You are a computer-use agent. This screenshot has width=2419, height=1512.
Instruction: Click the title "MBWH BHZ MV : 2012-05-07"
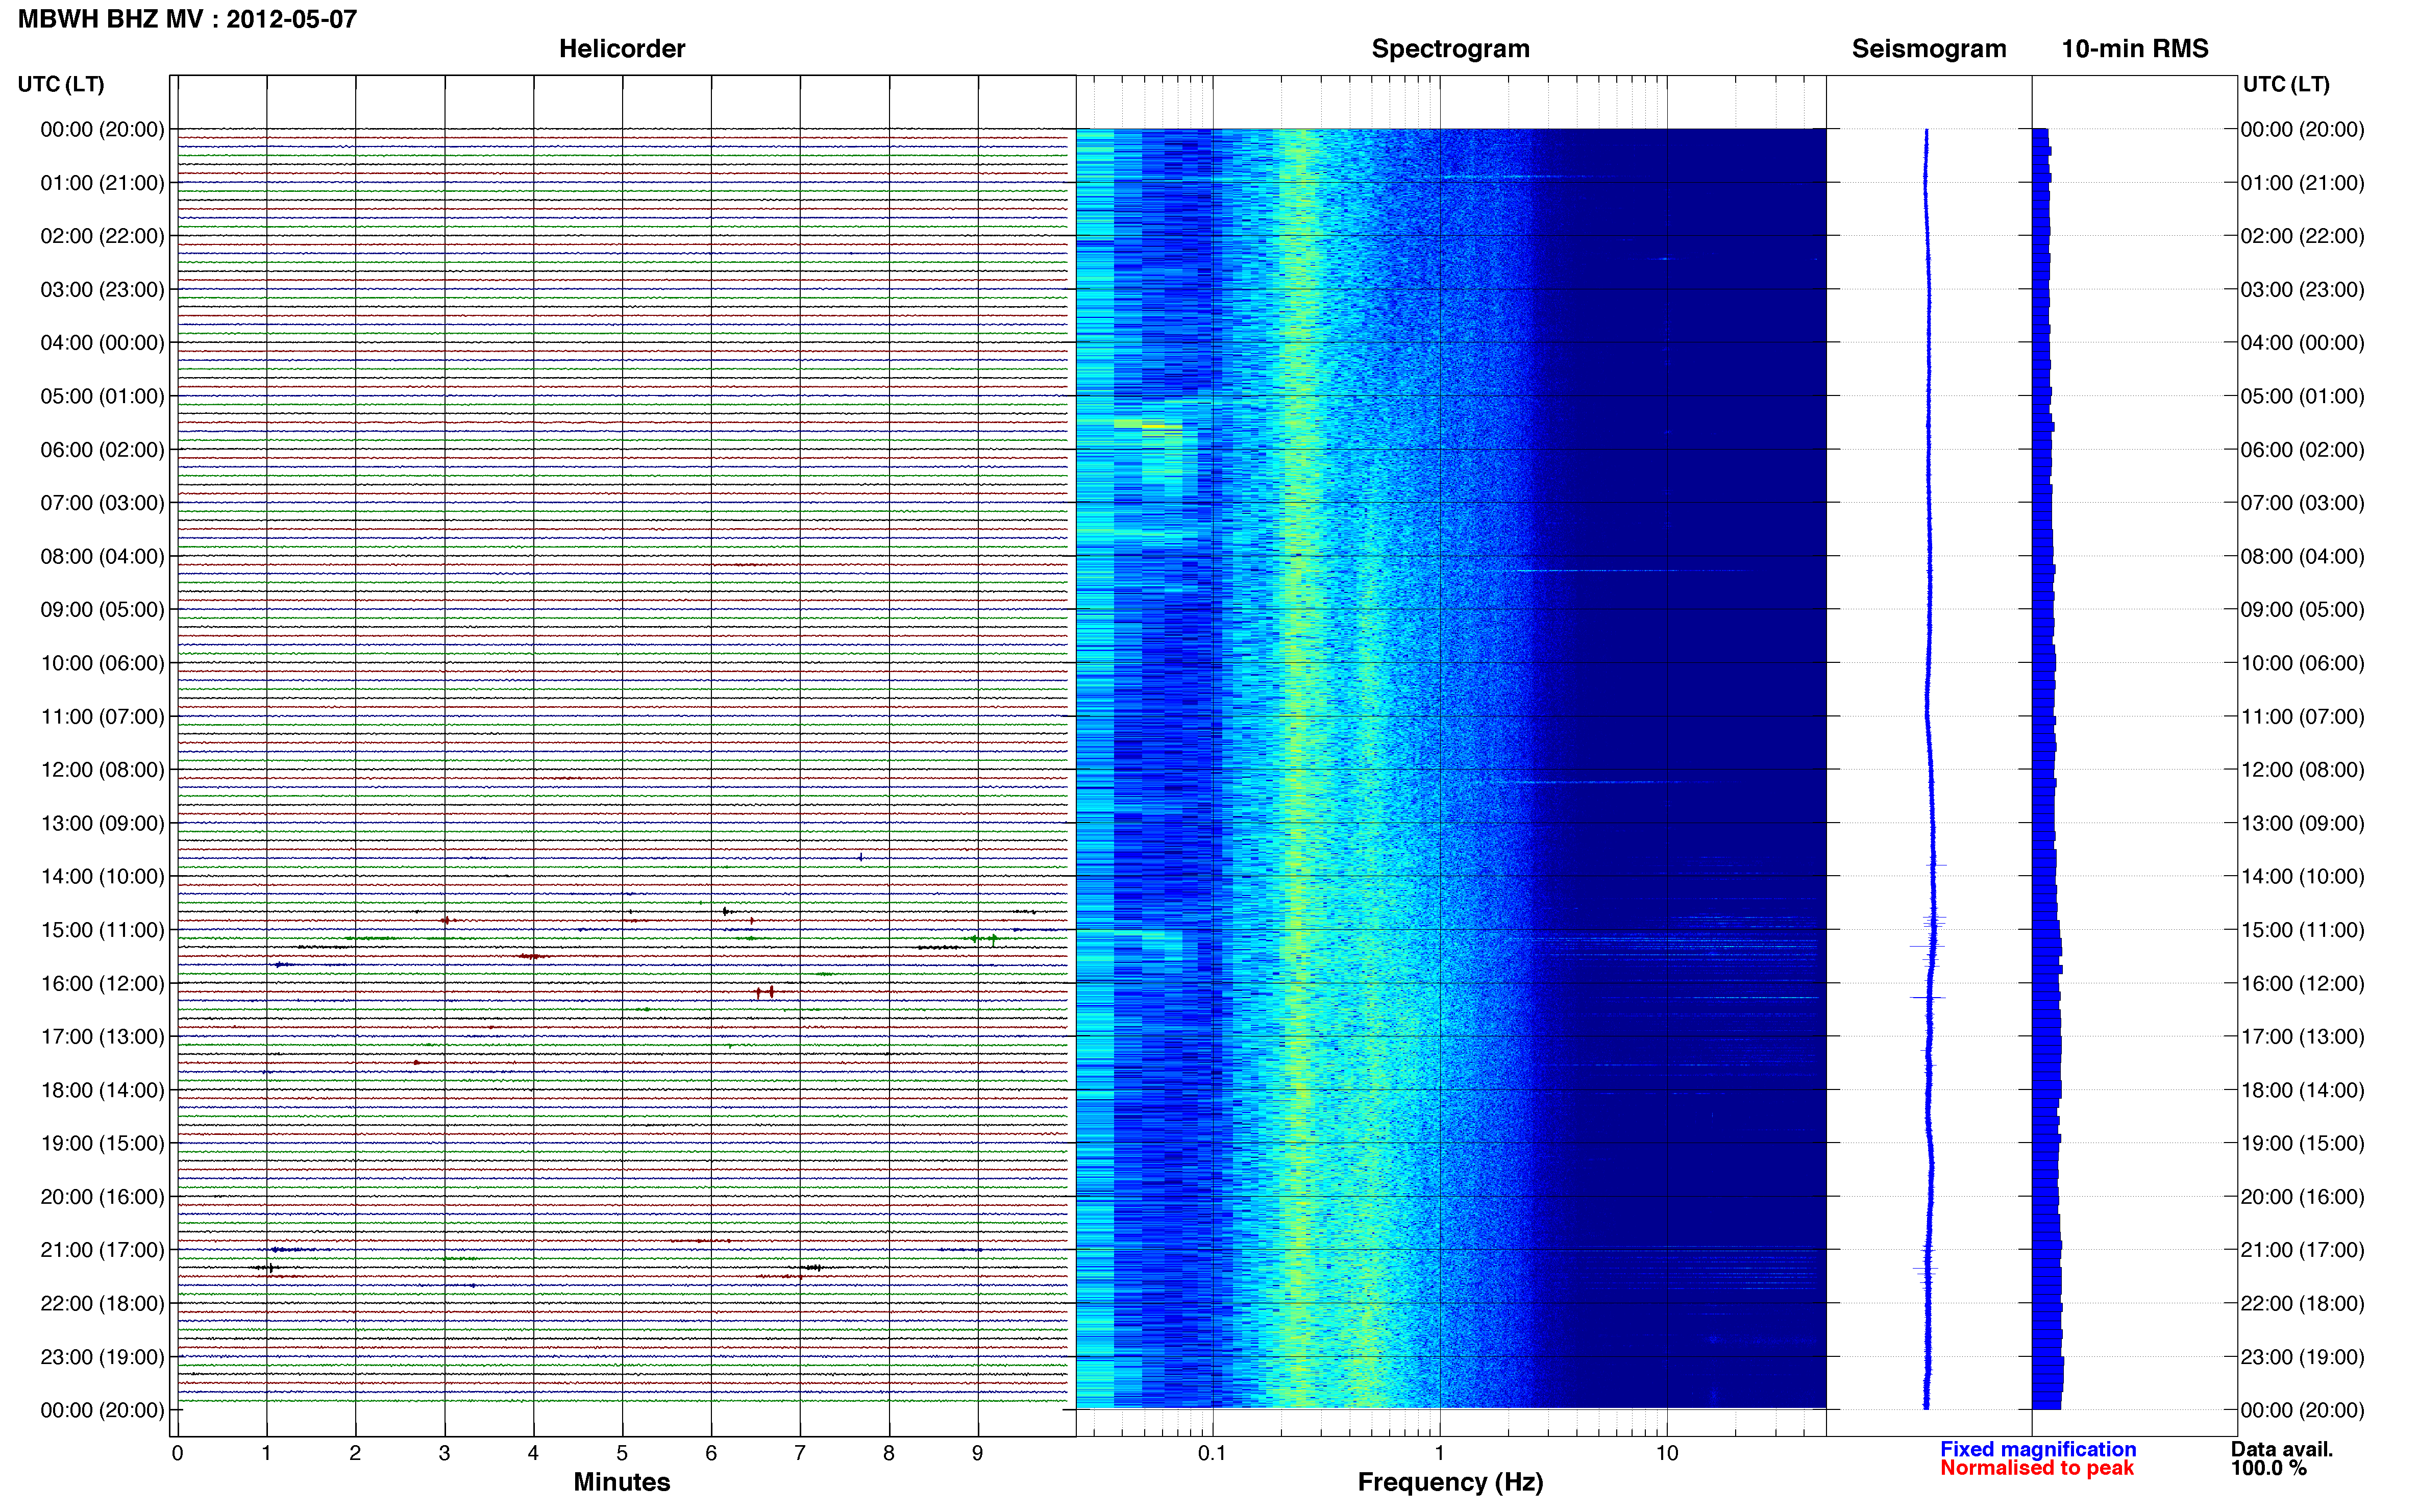tap(187, 19)
